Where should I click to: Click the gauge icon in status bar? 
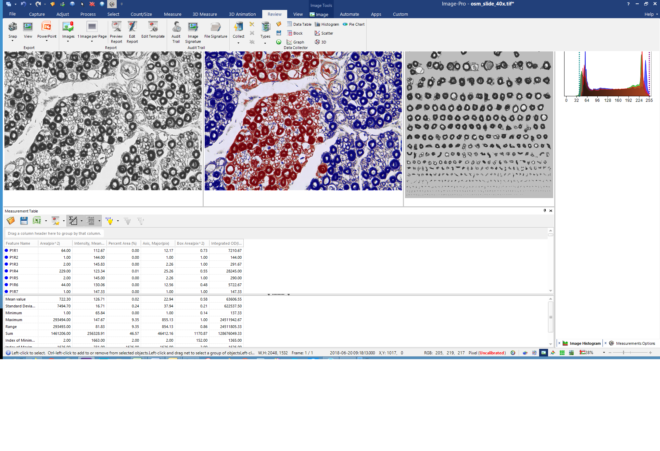pyautogui.click(x=513, y=353)
